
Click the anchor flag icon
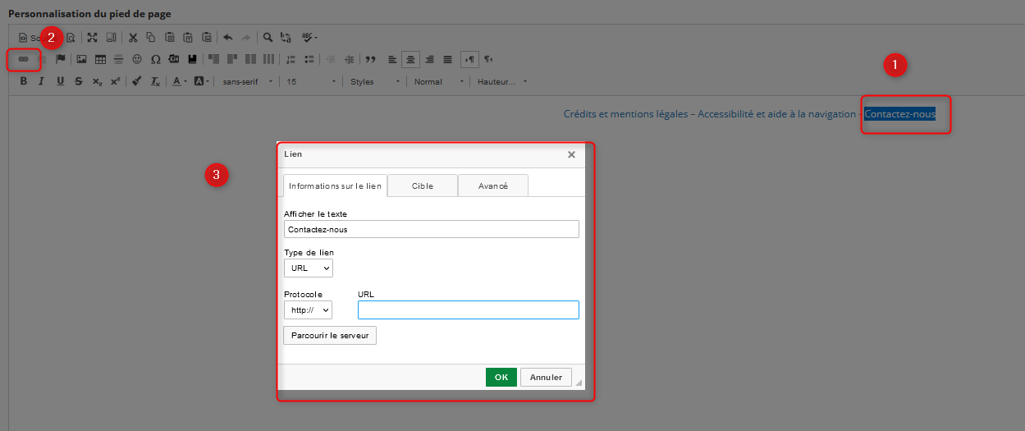pos(60,59)
